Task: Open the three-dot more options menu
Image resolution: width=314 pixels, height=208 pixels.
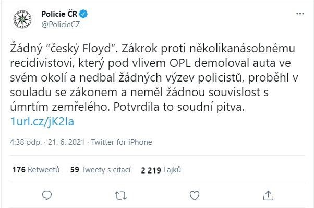Action: [x=300, y=14]
